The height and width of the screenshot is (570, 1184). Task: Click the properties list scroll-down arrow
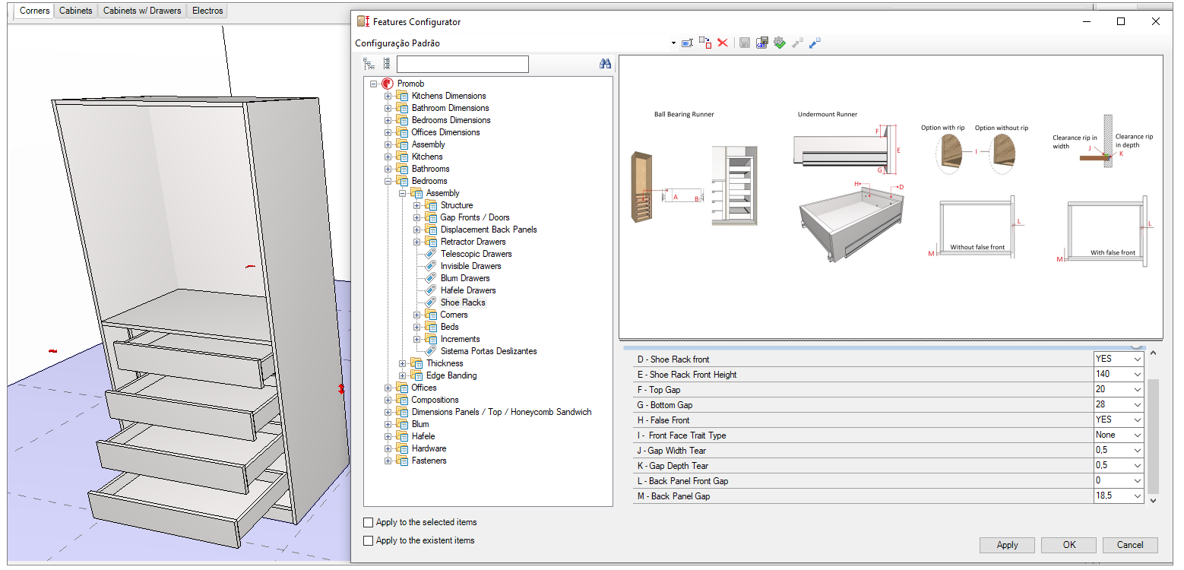1153,500
